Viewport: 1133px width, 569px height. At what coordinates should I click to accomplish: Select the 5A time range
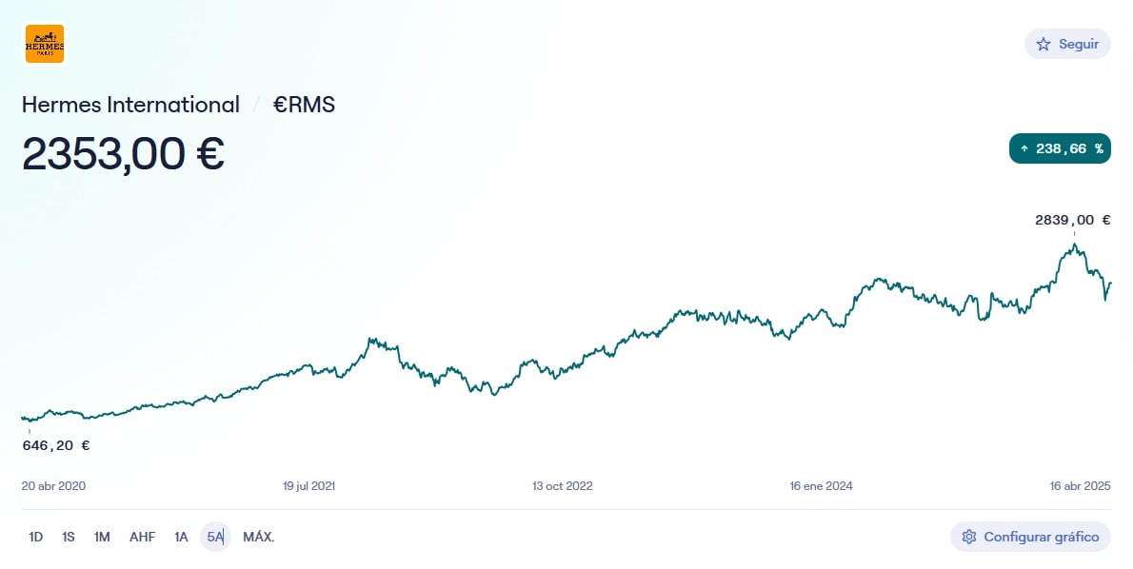point(215,537)
